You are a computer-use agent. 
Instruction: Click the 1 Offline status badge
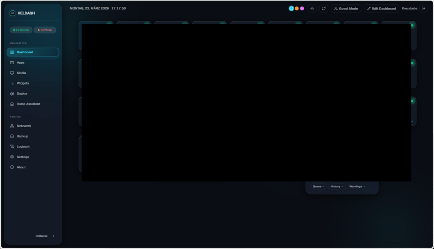45,30
